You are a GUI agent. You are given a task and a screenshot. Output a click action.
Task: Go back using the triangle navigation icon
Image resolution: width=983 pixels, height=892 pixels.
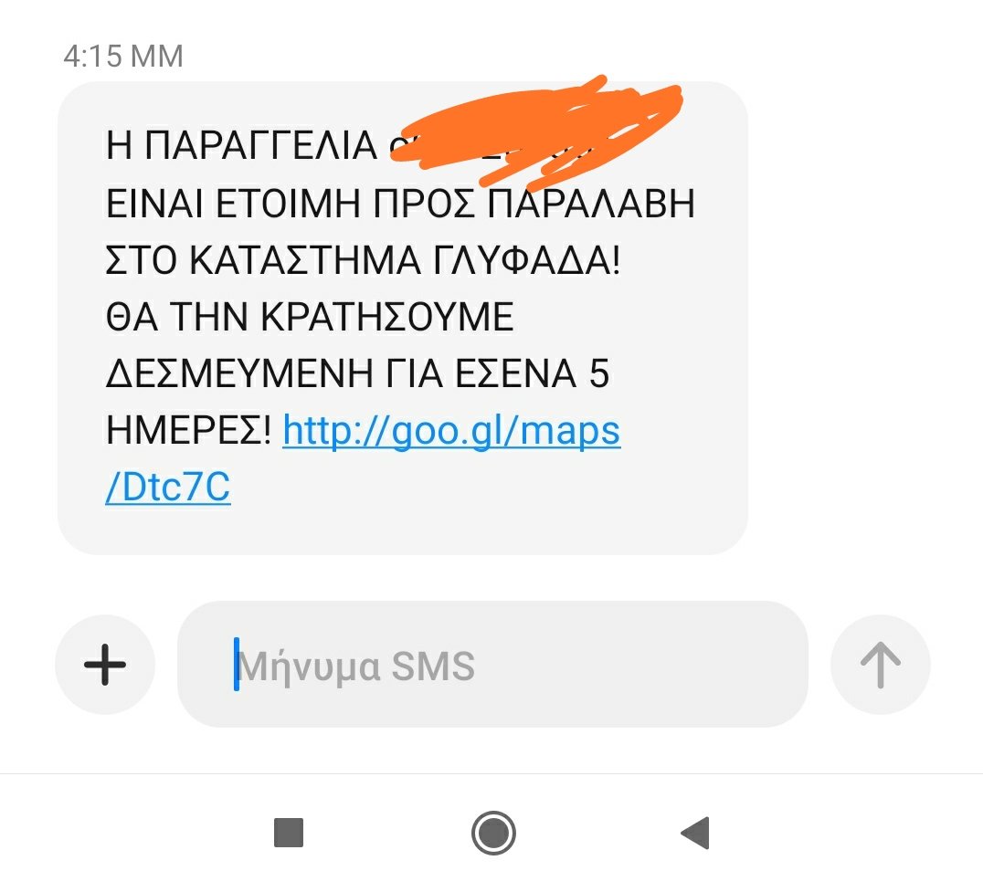click(x=695, y=833)
